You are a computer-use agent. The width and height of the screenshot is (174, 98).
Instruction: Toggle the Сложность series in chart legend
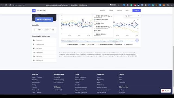[x=118, y=44]
